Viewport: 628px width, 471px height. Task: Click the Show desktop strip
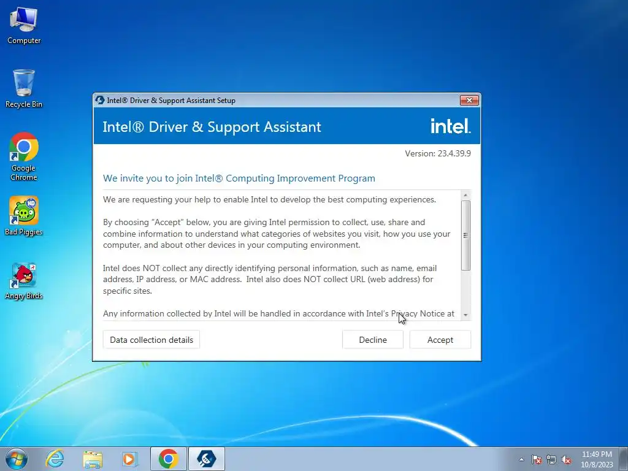click(624, 459)
